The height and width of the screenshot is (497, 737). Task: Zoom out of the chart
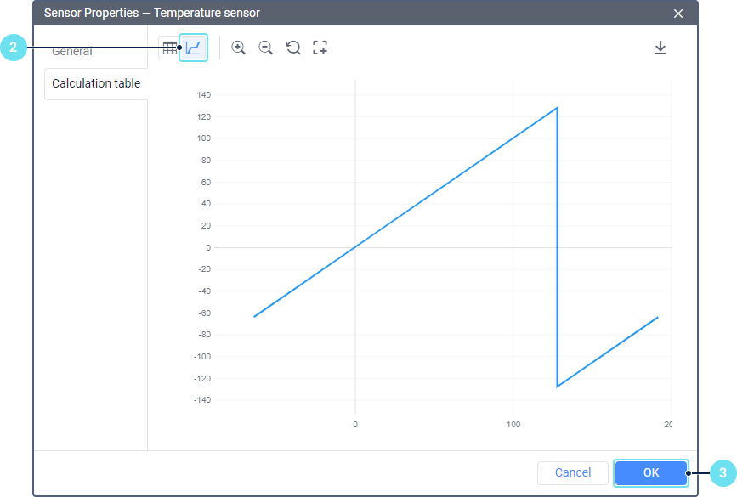(266, 48)
